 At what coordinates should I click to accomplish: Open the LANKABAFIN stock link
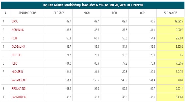click(19, 97)
